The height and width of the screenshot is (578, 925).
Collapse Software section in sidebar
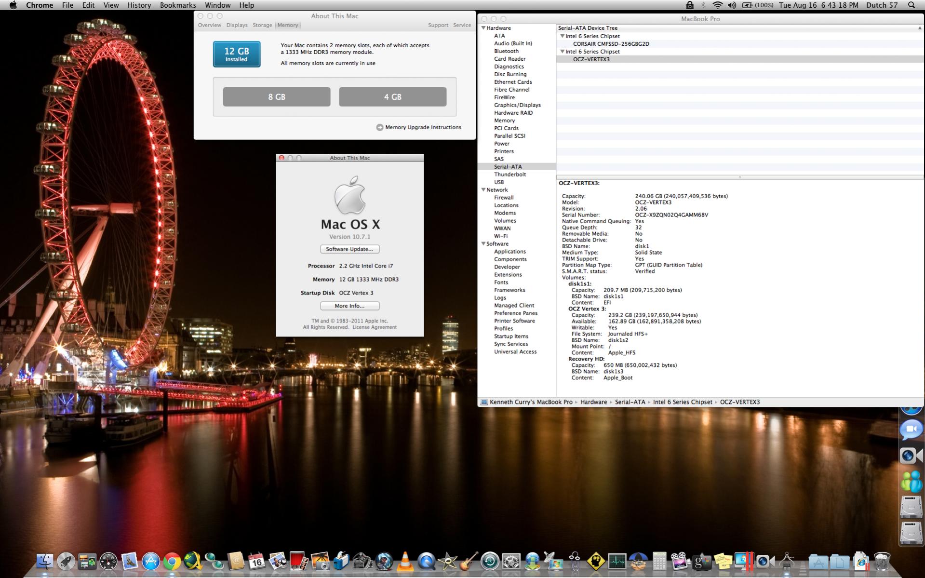pyautogui.click(x=483, y=244)
